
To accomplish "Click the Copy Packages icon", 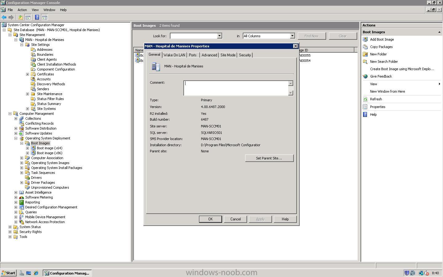I will (365, 47).
